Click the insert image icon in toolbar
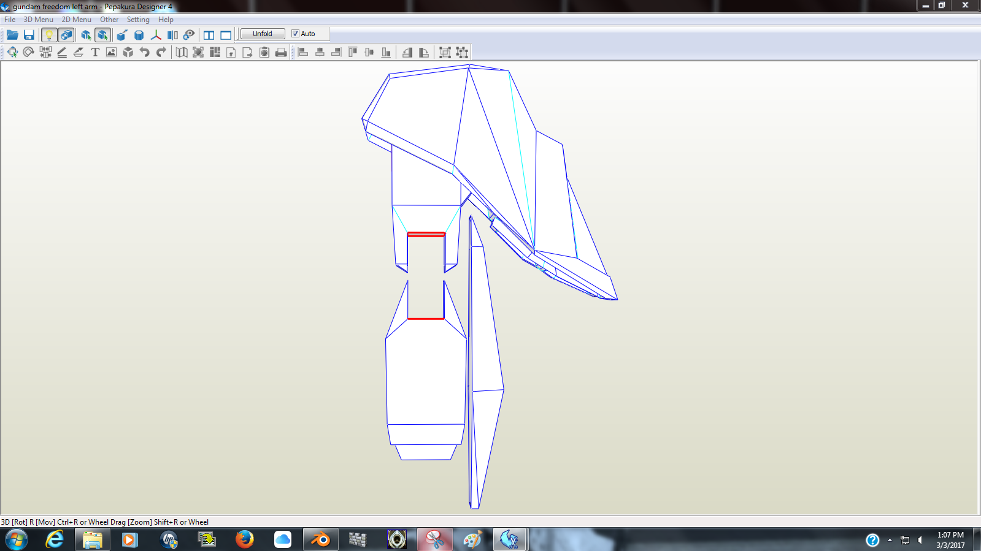The image size is (981, 551). click(111, 52)
